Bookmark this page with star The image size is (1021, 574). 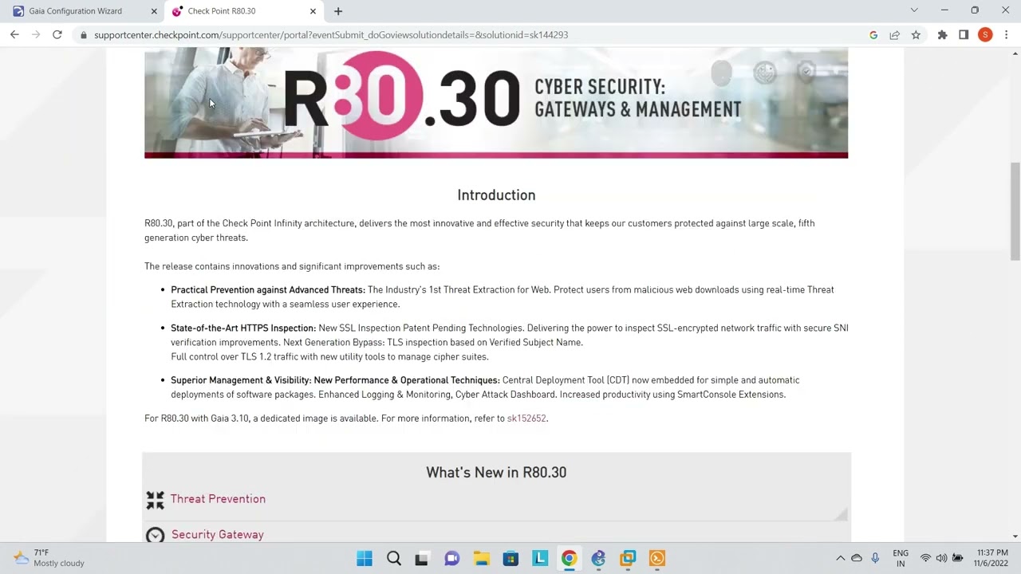pyautogui.click(x=916, y=35)
